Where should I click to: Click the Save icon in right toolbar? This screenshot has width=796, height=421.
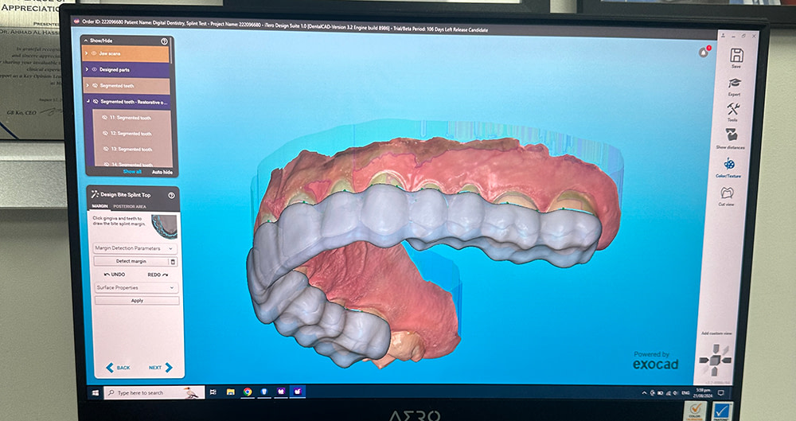click(x=736, y=56)
